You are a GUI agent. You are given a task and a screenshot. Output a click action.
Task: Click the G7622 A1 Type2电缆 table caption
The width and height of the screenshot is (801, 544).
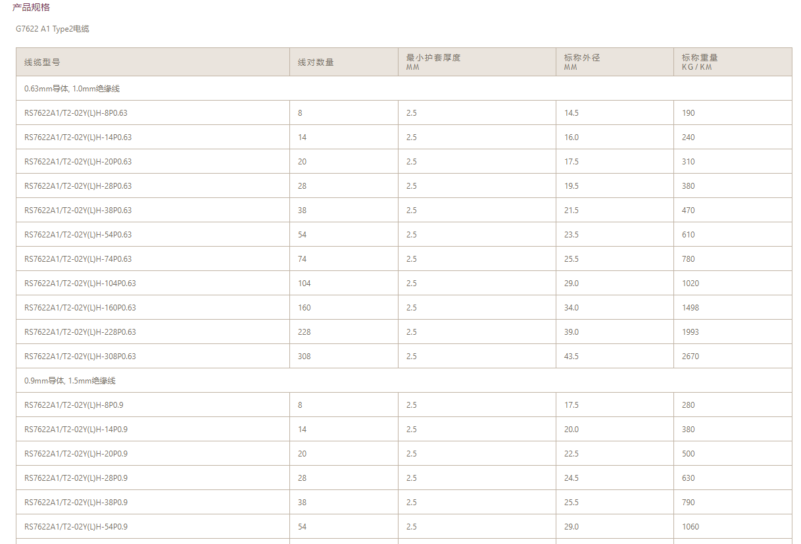53,29
